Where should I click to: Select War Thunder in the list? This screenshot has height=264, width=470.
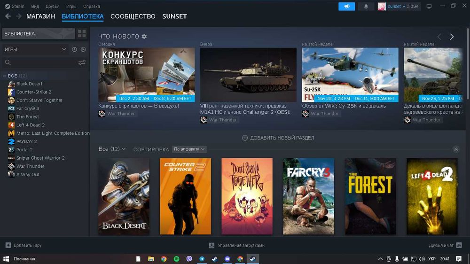(30, 166)
